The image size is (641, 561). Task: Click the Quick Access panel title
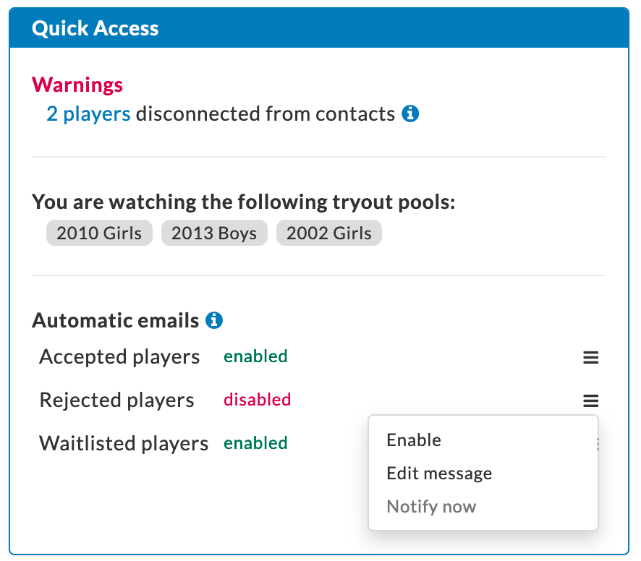click(x=95, y=28)
